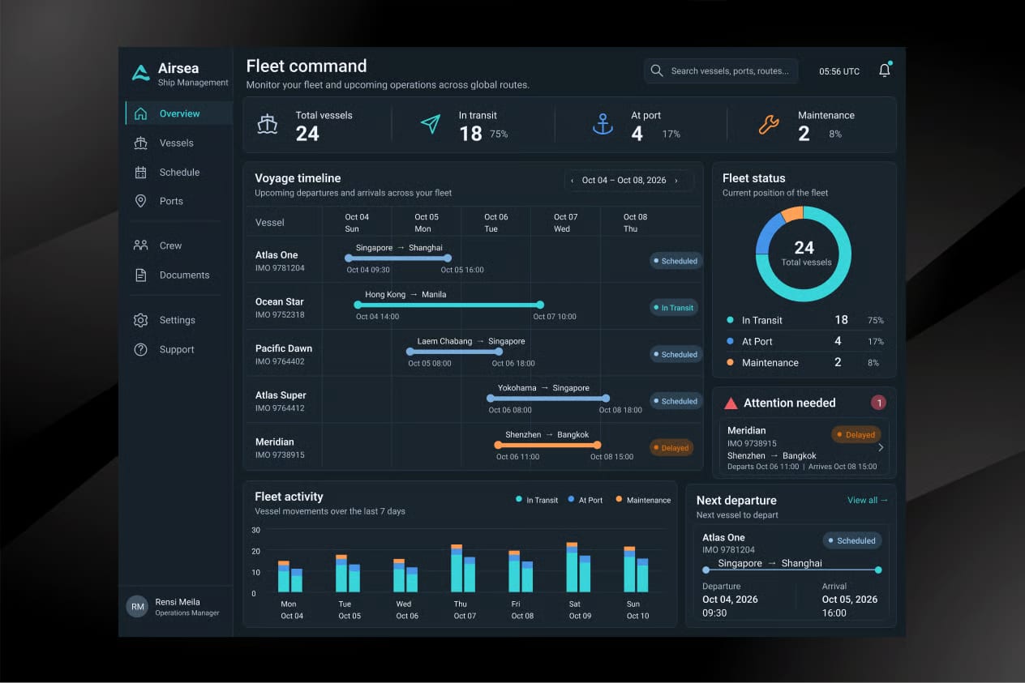Click Ocean Star In Transit status badge
This screenshot has width=1025, height=683.
674,308
